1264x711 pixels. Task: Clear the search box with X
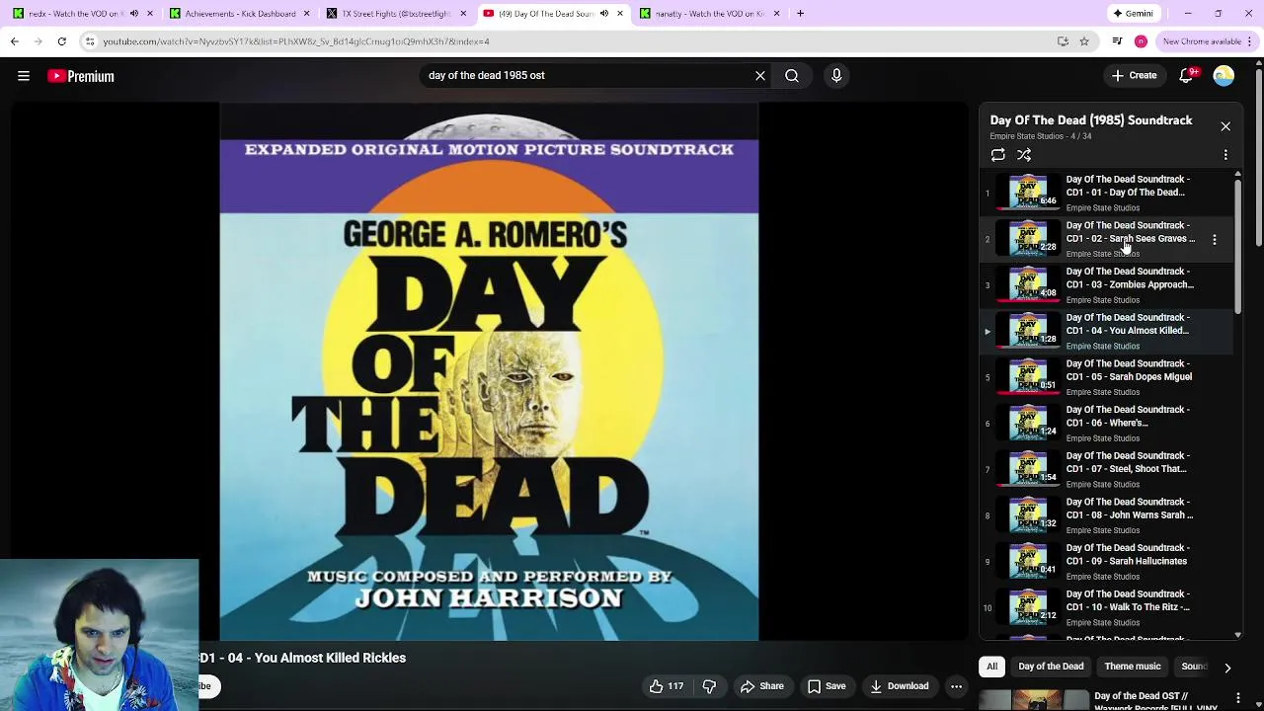760,75
